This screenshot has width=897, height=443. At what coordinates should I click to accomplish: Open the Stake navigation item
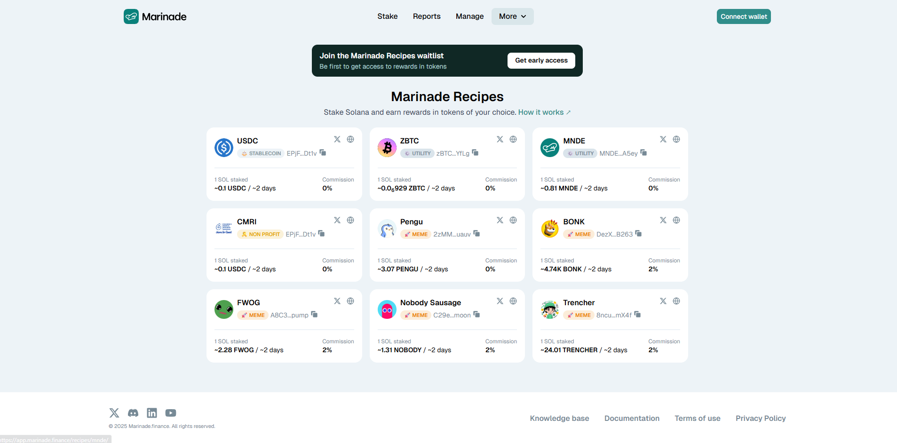[x=387, y=16]
